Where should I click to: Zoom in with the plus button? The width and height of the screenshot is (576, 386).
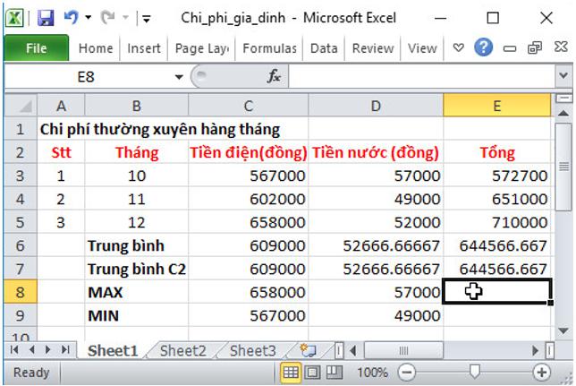[541, 373]
